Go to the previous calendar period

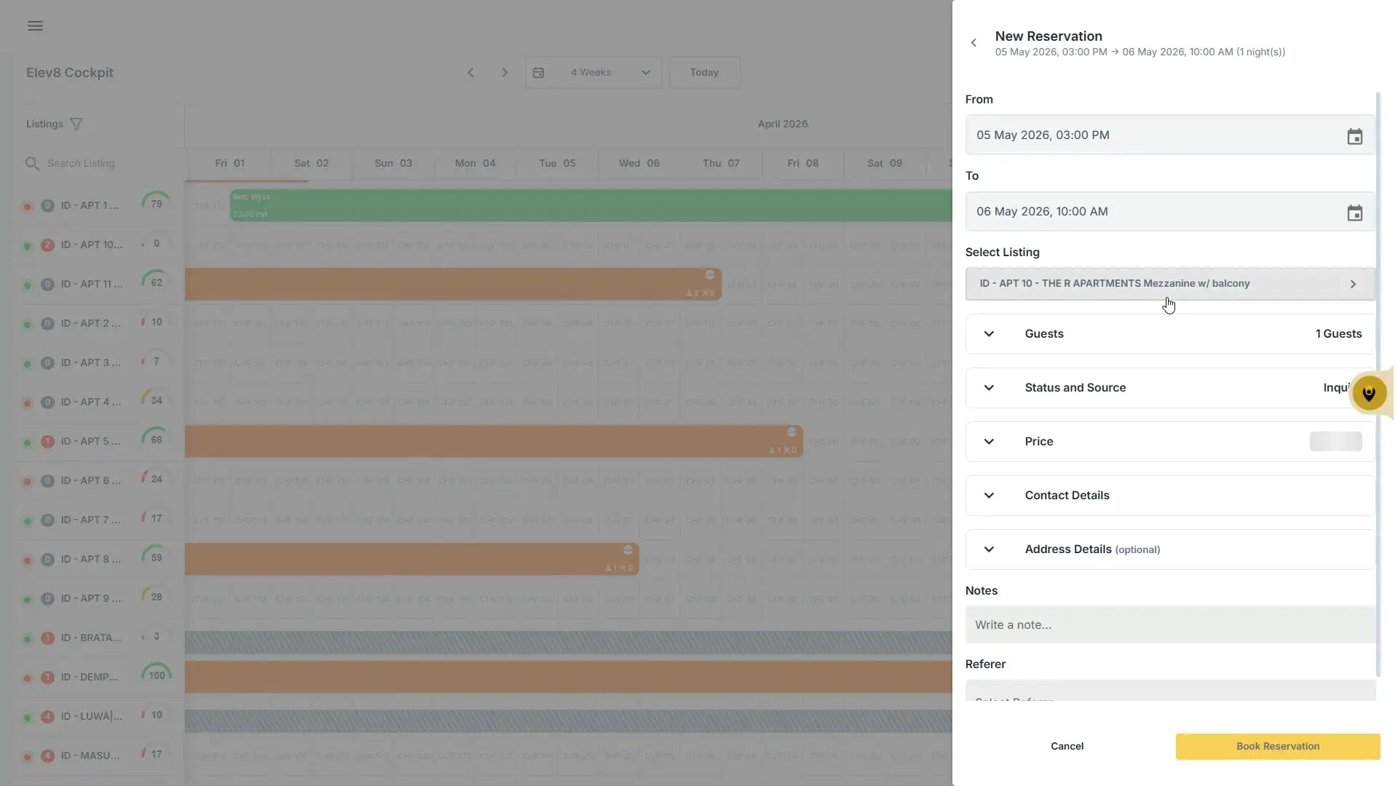pos(470,73)
